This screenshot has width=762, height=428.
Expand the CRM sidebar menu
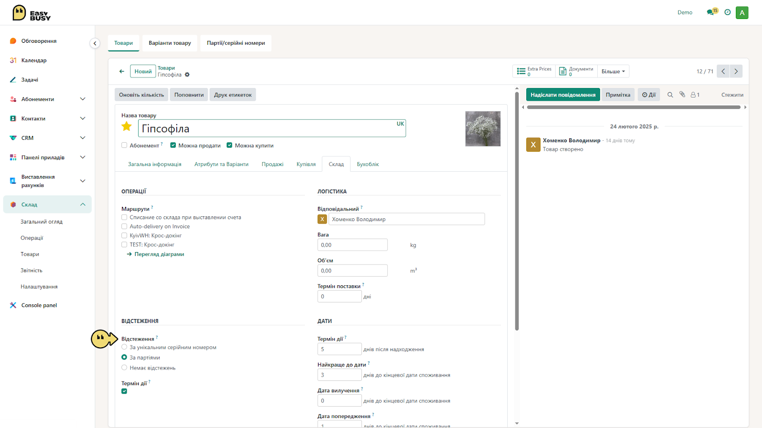click(83, 138)
